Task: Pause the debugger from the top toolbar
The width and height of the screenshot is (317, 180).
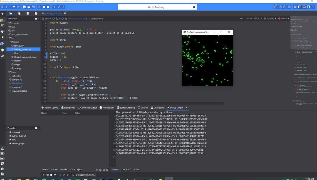Action: (x=44, y=7)
